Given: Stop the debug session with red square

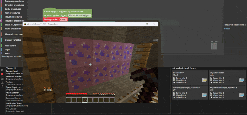Looking at the screenshot, I should 2,74.
